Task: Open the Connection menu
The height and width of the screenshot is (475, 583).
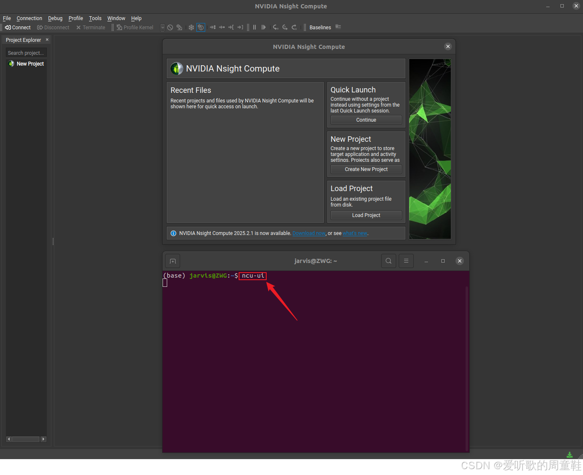Action: point(29,18)
